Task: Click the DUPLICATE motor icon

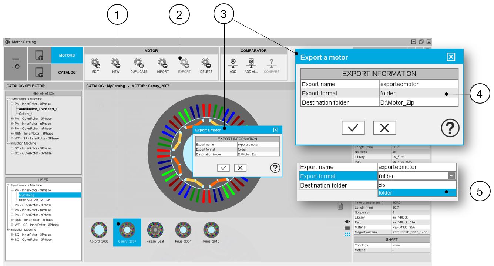Action: (139, 62)
